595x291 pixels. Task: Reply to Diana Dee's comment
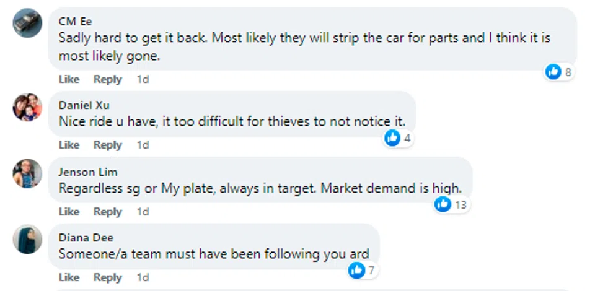click(x=107, y=277)
